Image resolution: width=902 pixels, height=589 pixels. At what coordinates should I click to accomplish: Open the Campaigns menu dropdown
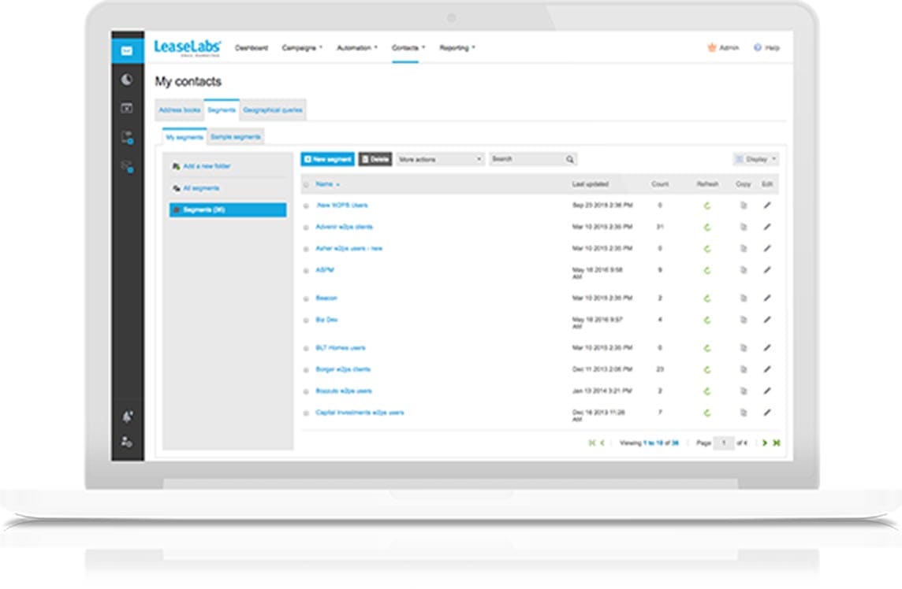point(302,48)
